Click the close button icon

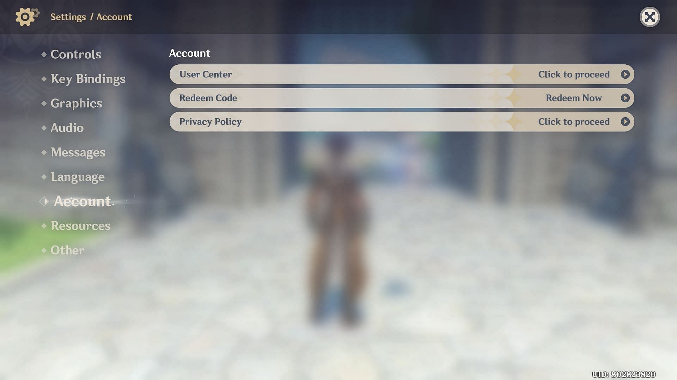[650, 17]
